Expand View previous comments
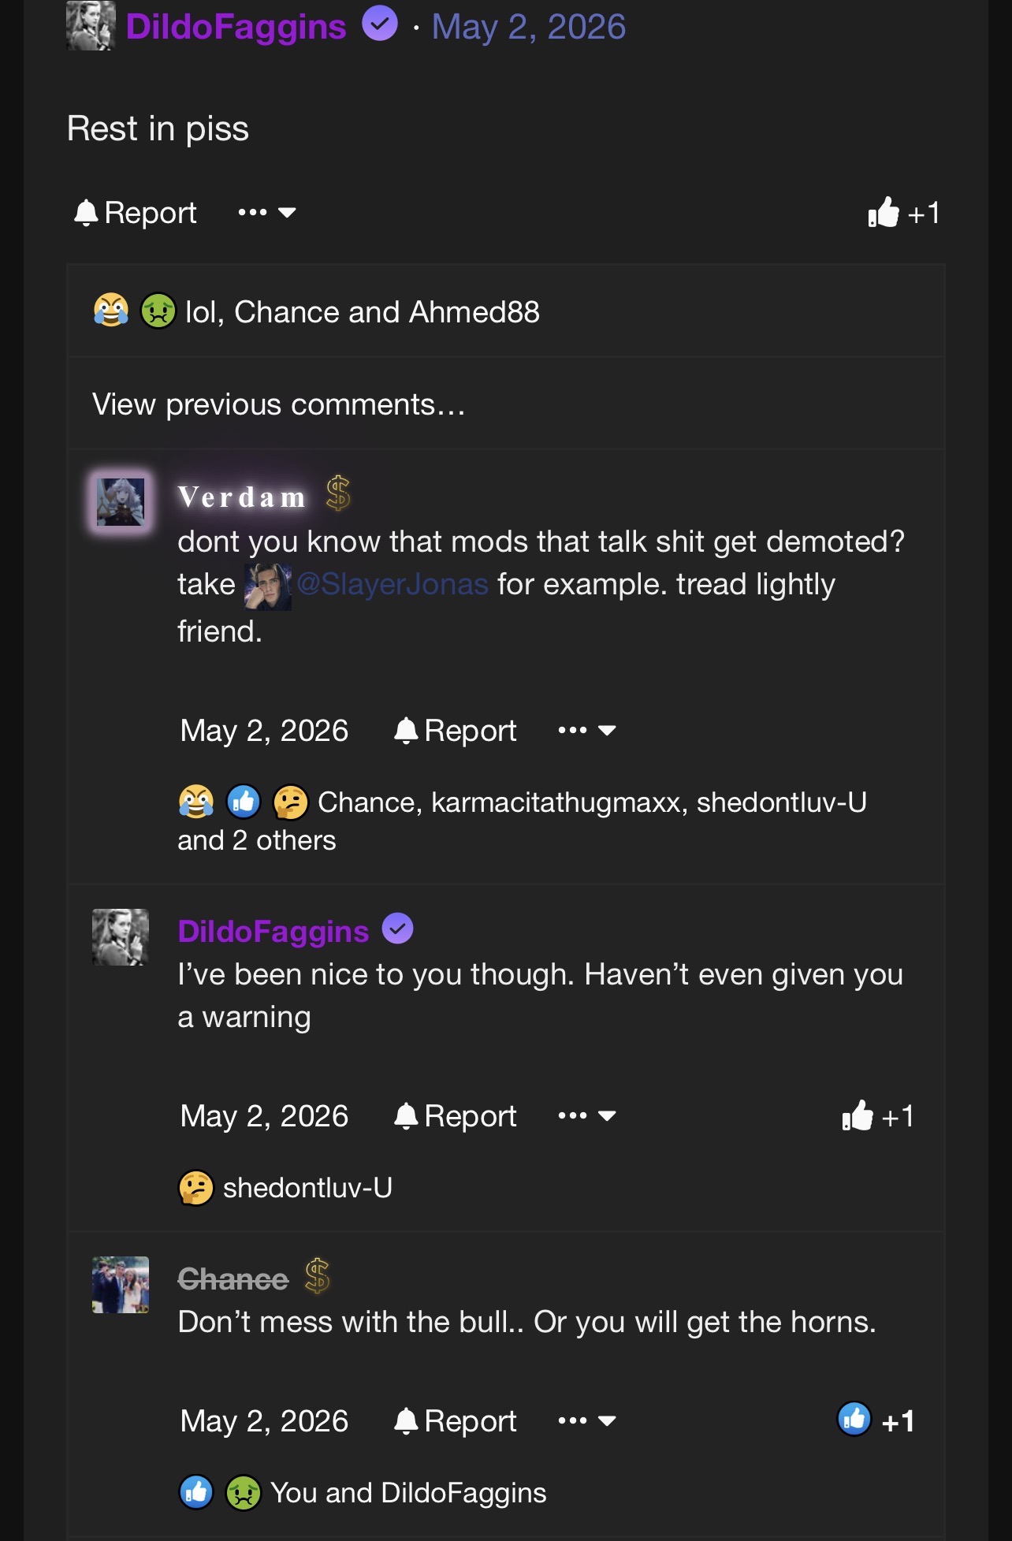The height and width of the screenshot is (1541, 1012). coord(279,404)
